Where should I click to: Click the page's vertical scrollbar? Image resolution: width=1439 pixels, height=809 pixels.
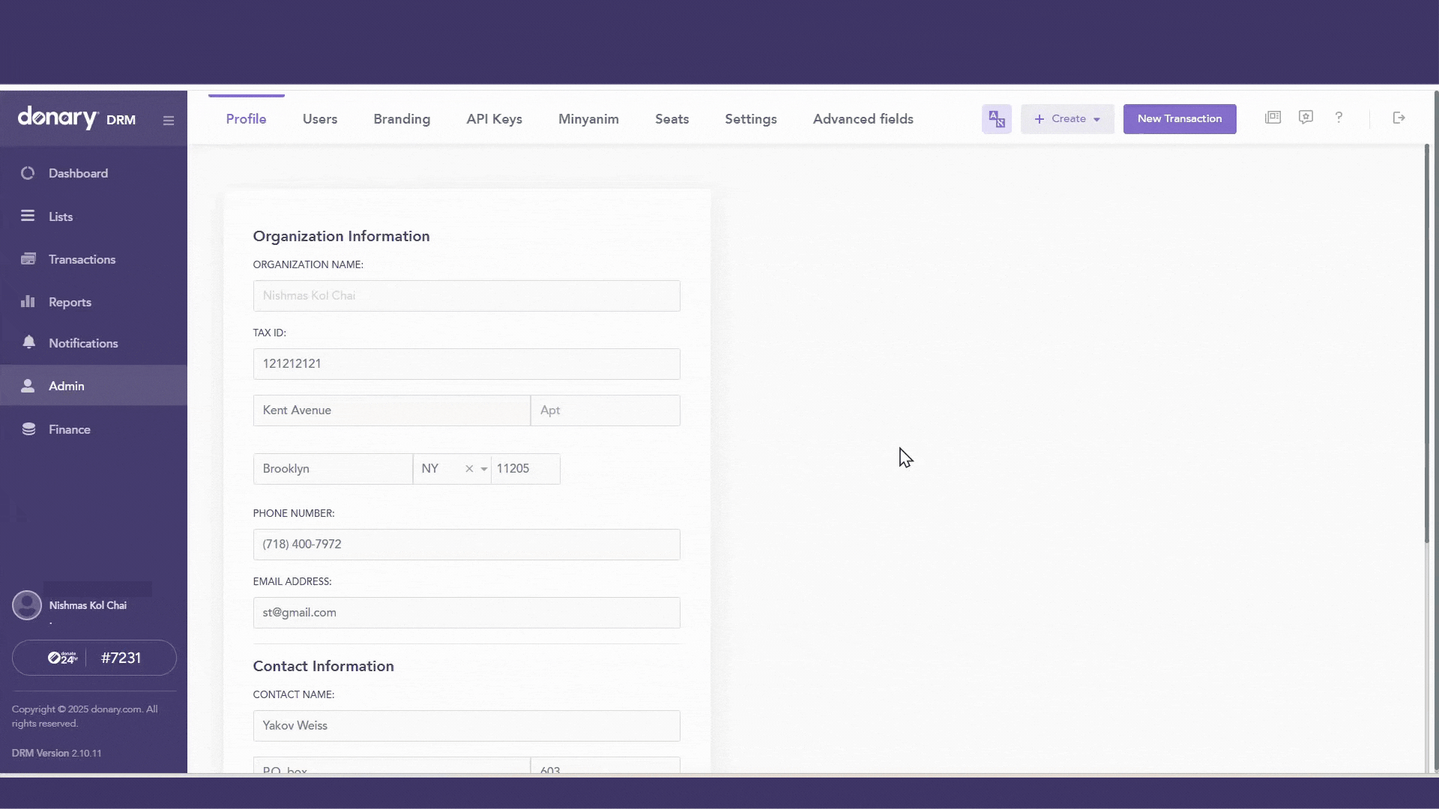pos(1426,345)
